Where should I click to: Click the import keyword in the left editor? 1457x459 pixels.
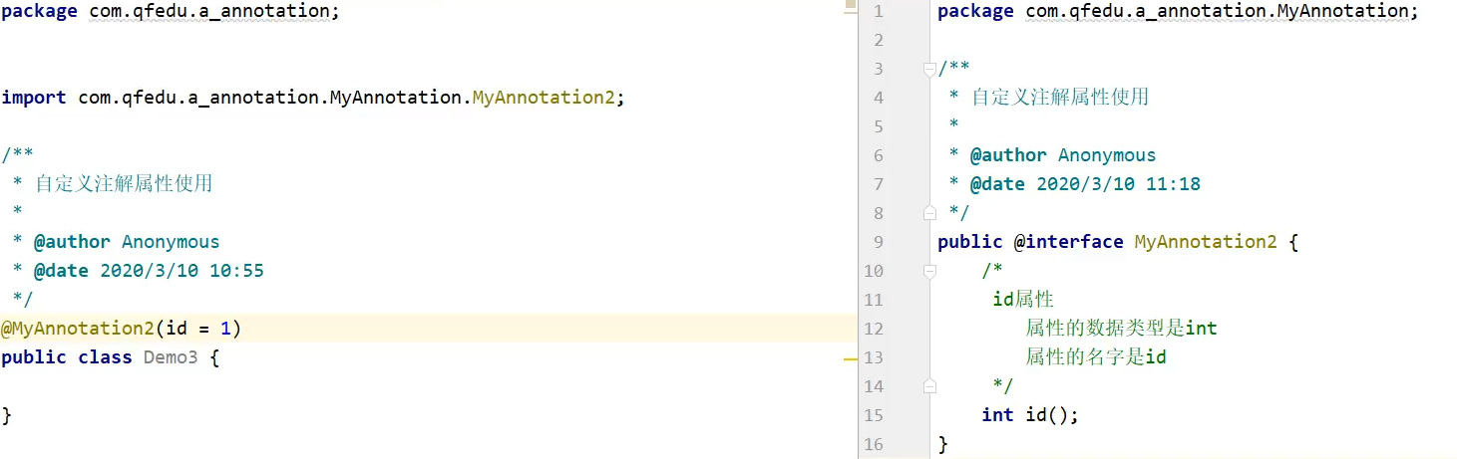34,98
